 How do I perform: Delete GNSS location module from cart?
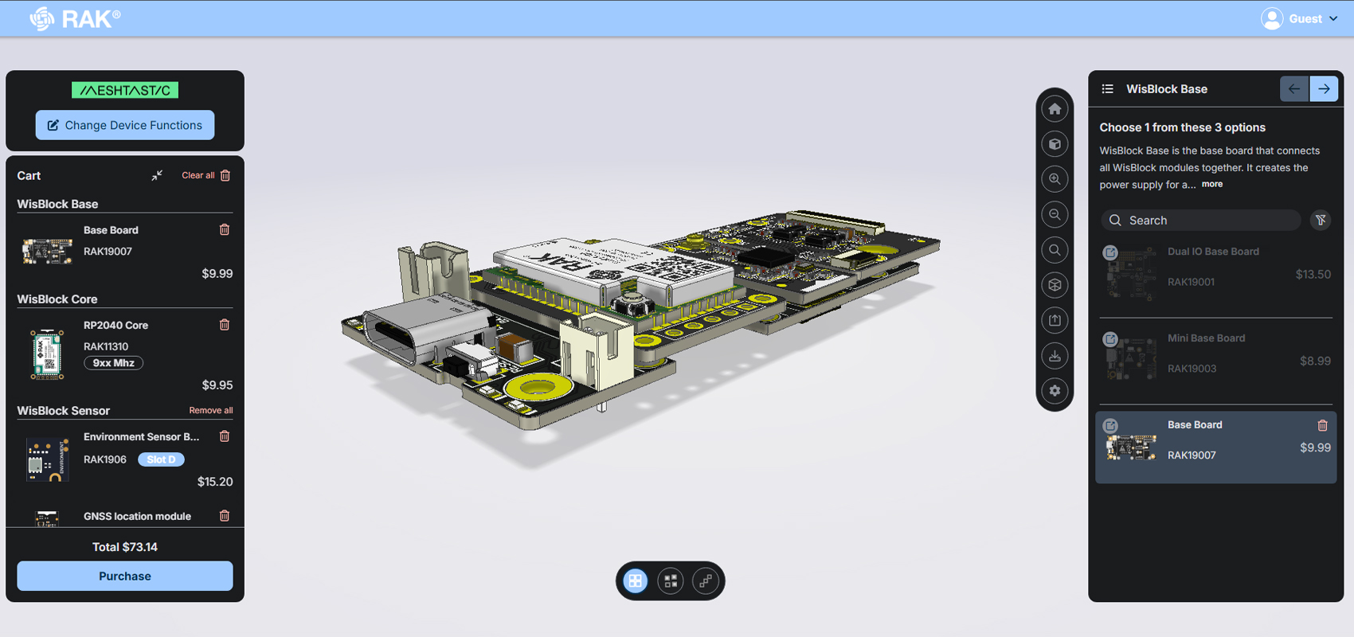pos(225,516)
